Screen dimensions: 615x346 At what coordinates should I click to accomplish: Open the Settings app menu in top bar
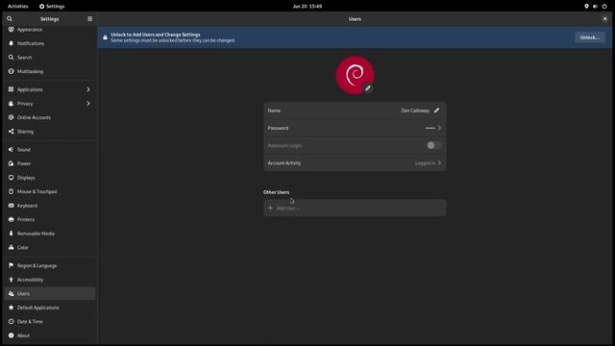pyautogui.click(x=52, y=7)
